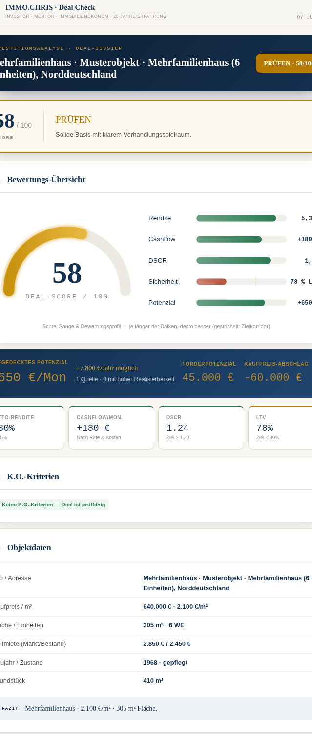Click the Investor · Mentor subtitle line
The image size is (312, 734).
86,16
